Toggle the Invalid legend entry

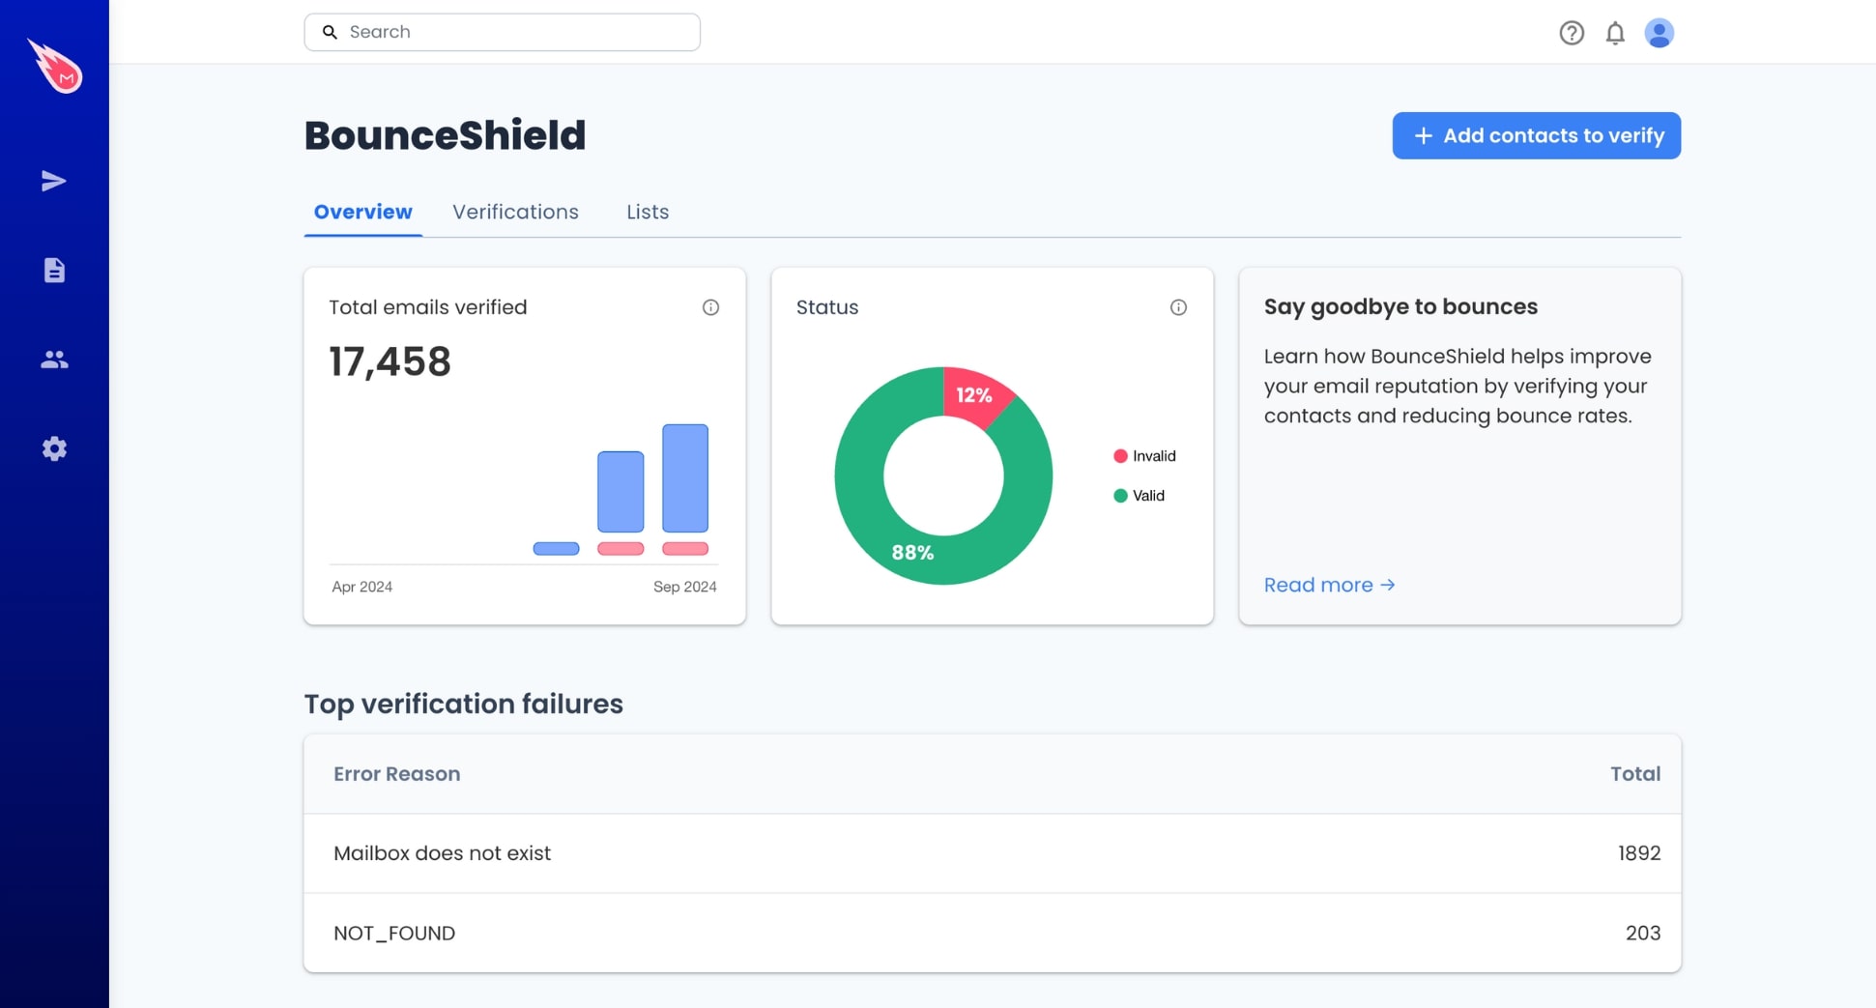(1146, 455)
